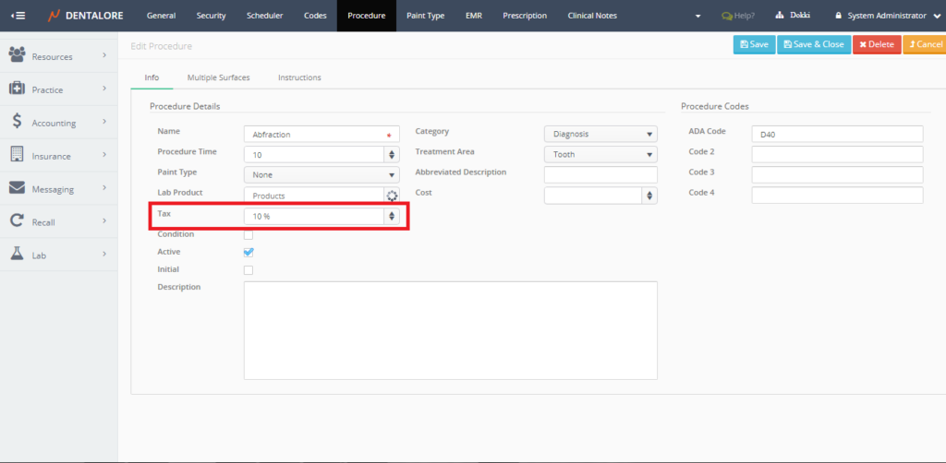Tick the Initial checkbox
This screenshot has width=946, height=463.
(248, 270)
